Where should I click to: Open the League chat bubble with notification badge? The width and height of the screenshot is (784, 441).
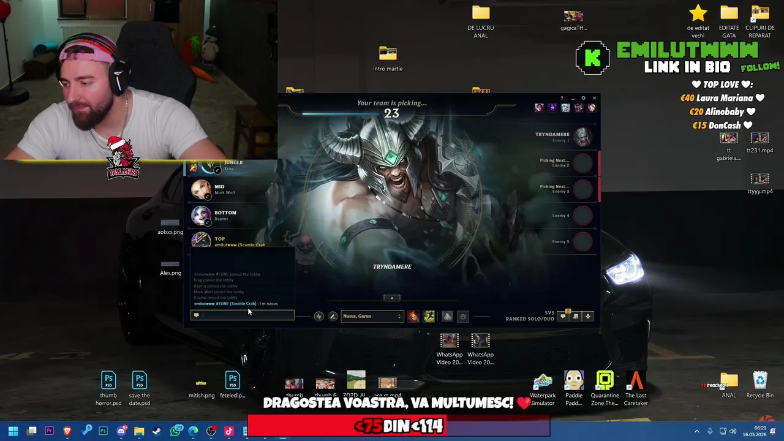[x=563, y=316]
